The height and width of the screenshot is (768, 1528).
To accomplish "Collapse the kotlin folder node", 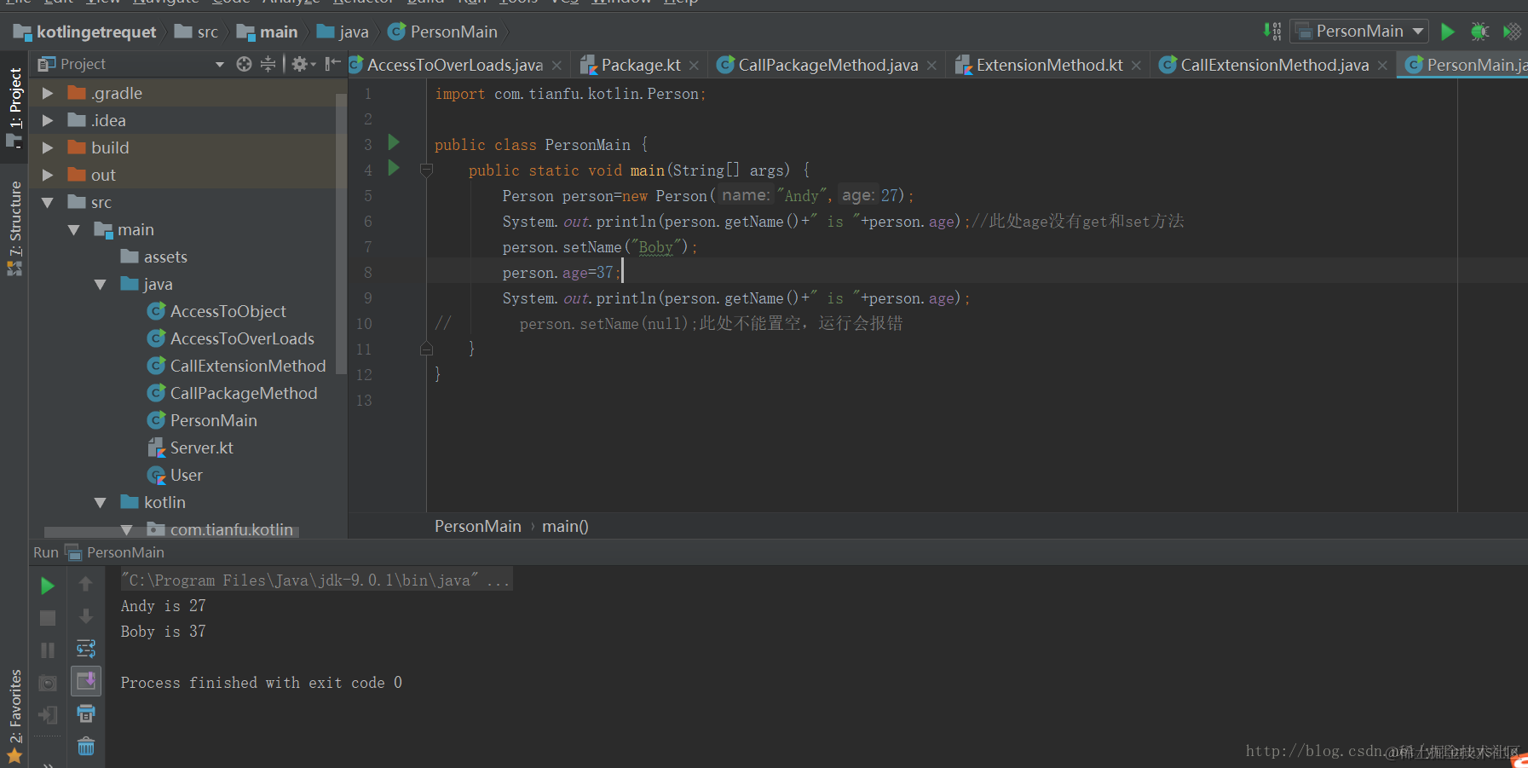I will (x=101, y=502).
